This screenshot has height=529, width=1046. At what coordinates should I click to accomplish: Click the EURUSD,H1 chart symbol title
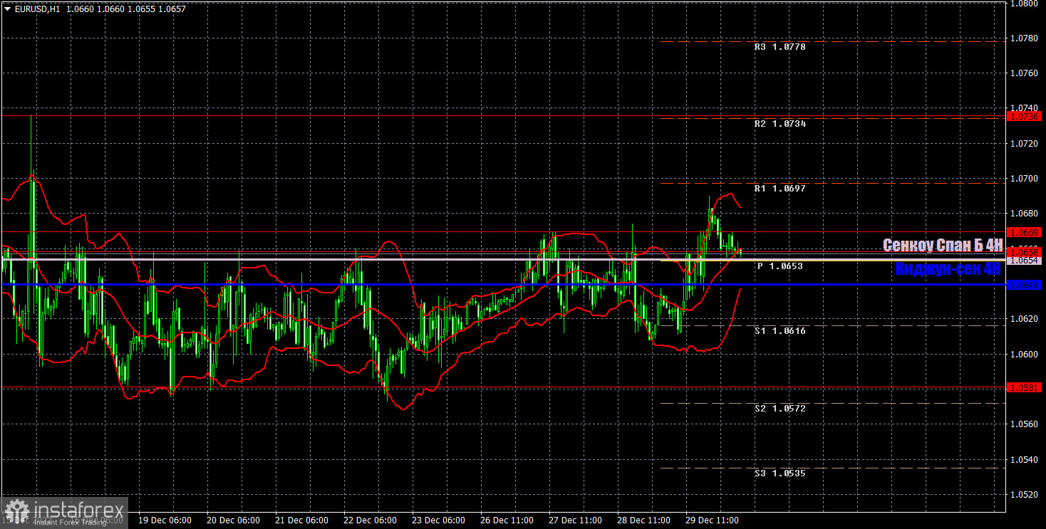(x=36, y=9)
